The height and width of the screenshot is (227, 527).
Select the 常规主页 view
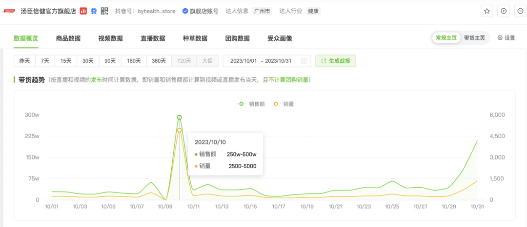point(446,38)
